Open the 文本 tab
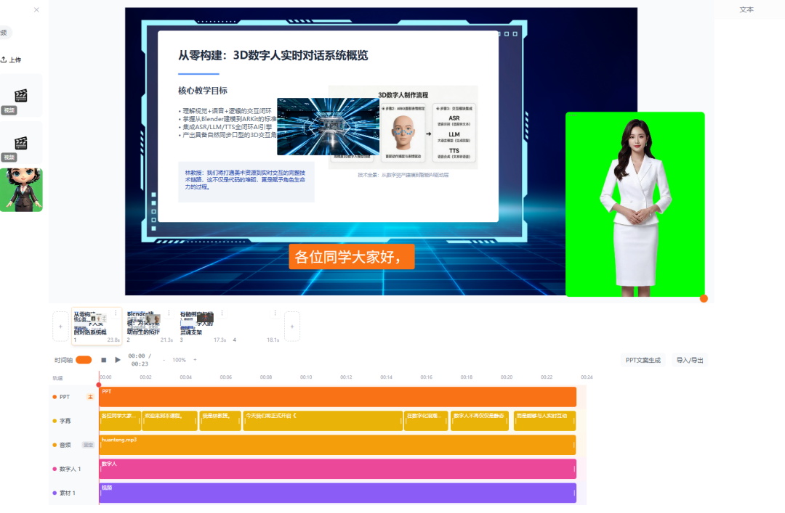 click(746, 9)
